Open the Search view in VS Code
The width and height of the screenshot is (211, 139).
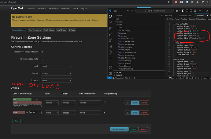pyautogui.click(x=110, y=22)
